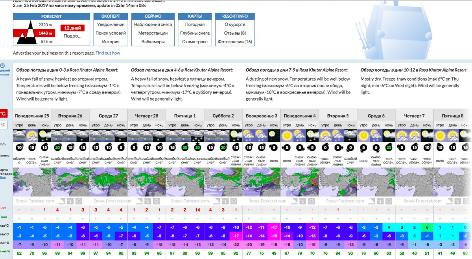The image size is (472, 259).
Task: Switch temperature units to °F
Action: 3,125
